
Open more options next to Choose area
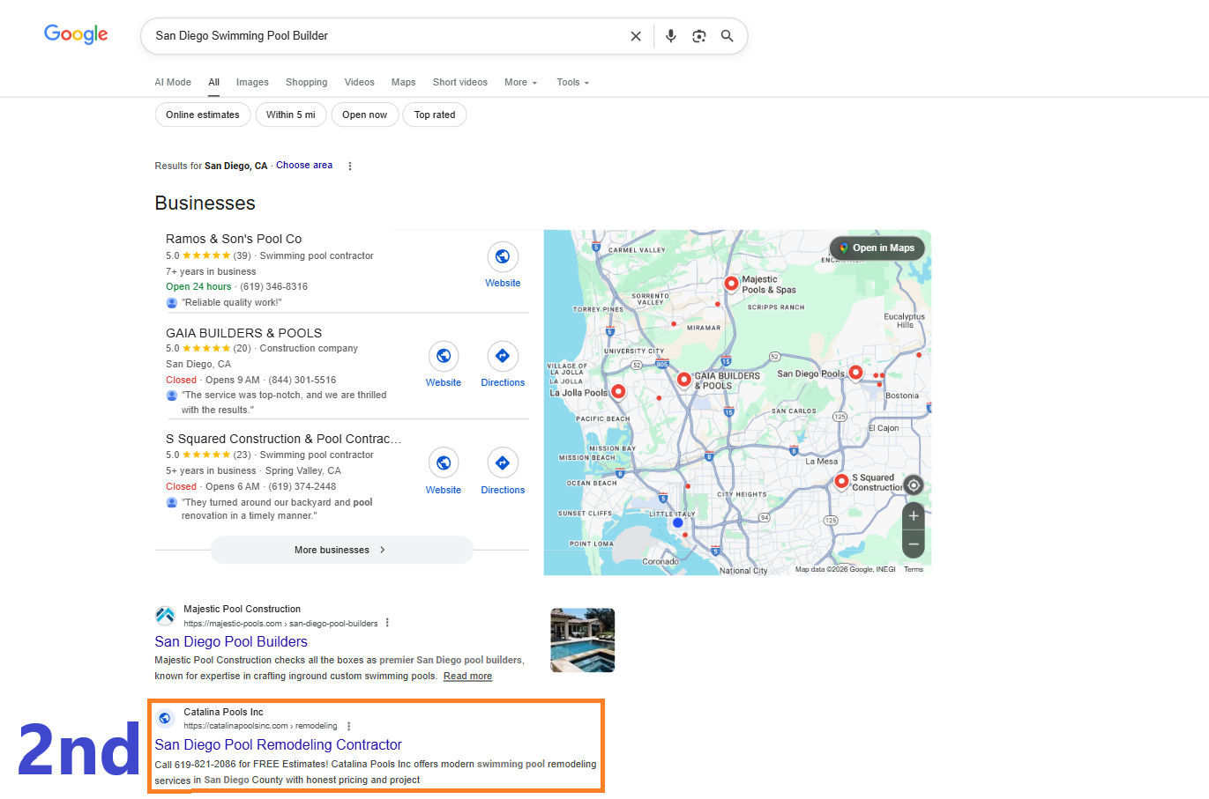point(350,166)
